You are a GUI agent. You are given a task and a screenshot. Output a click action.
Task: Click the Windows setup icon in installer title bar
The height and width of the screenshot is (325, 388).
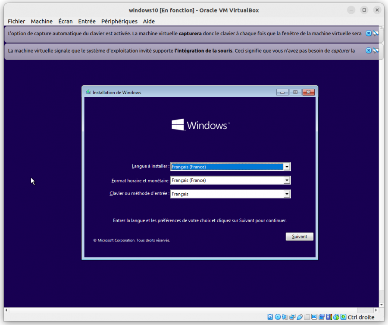[88, 92]
